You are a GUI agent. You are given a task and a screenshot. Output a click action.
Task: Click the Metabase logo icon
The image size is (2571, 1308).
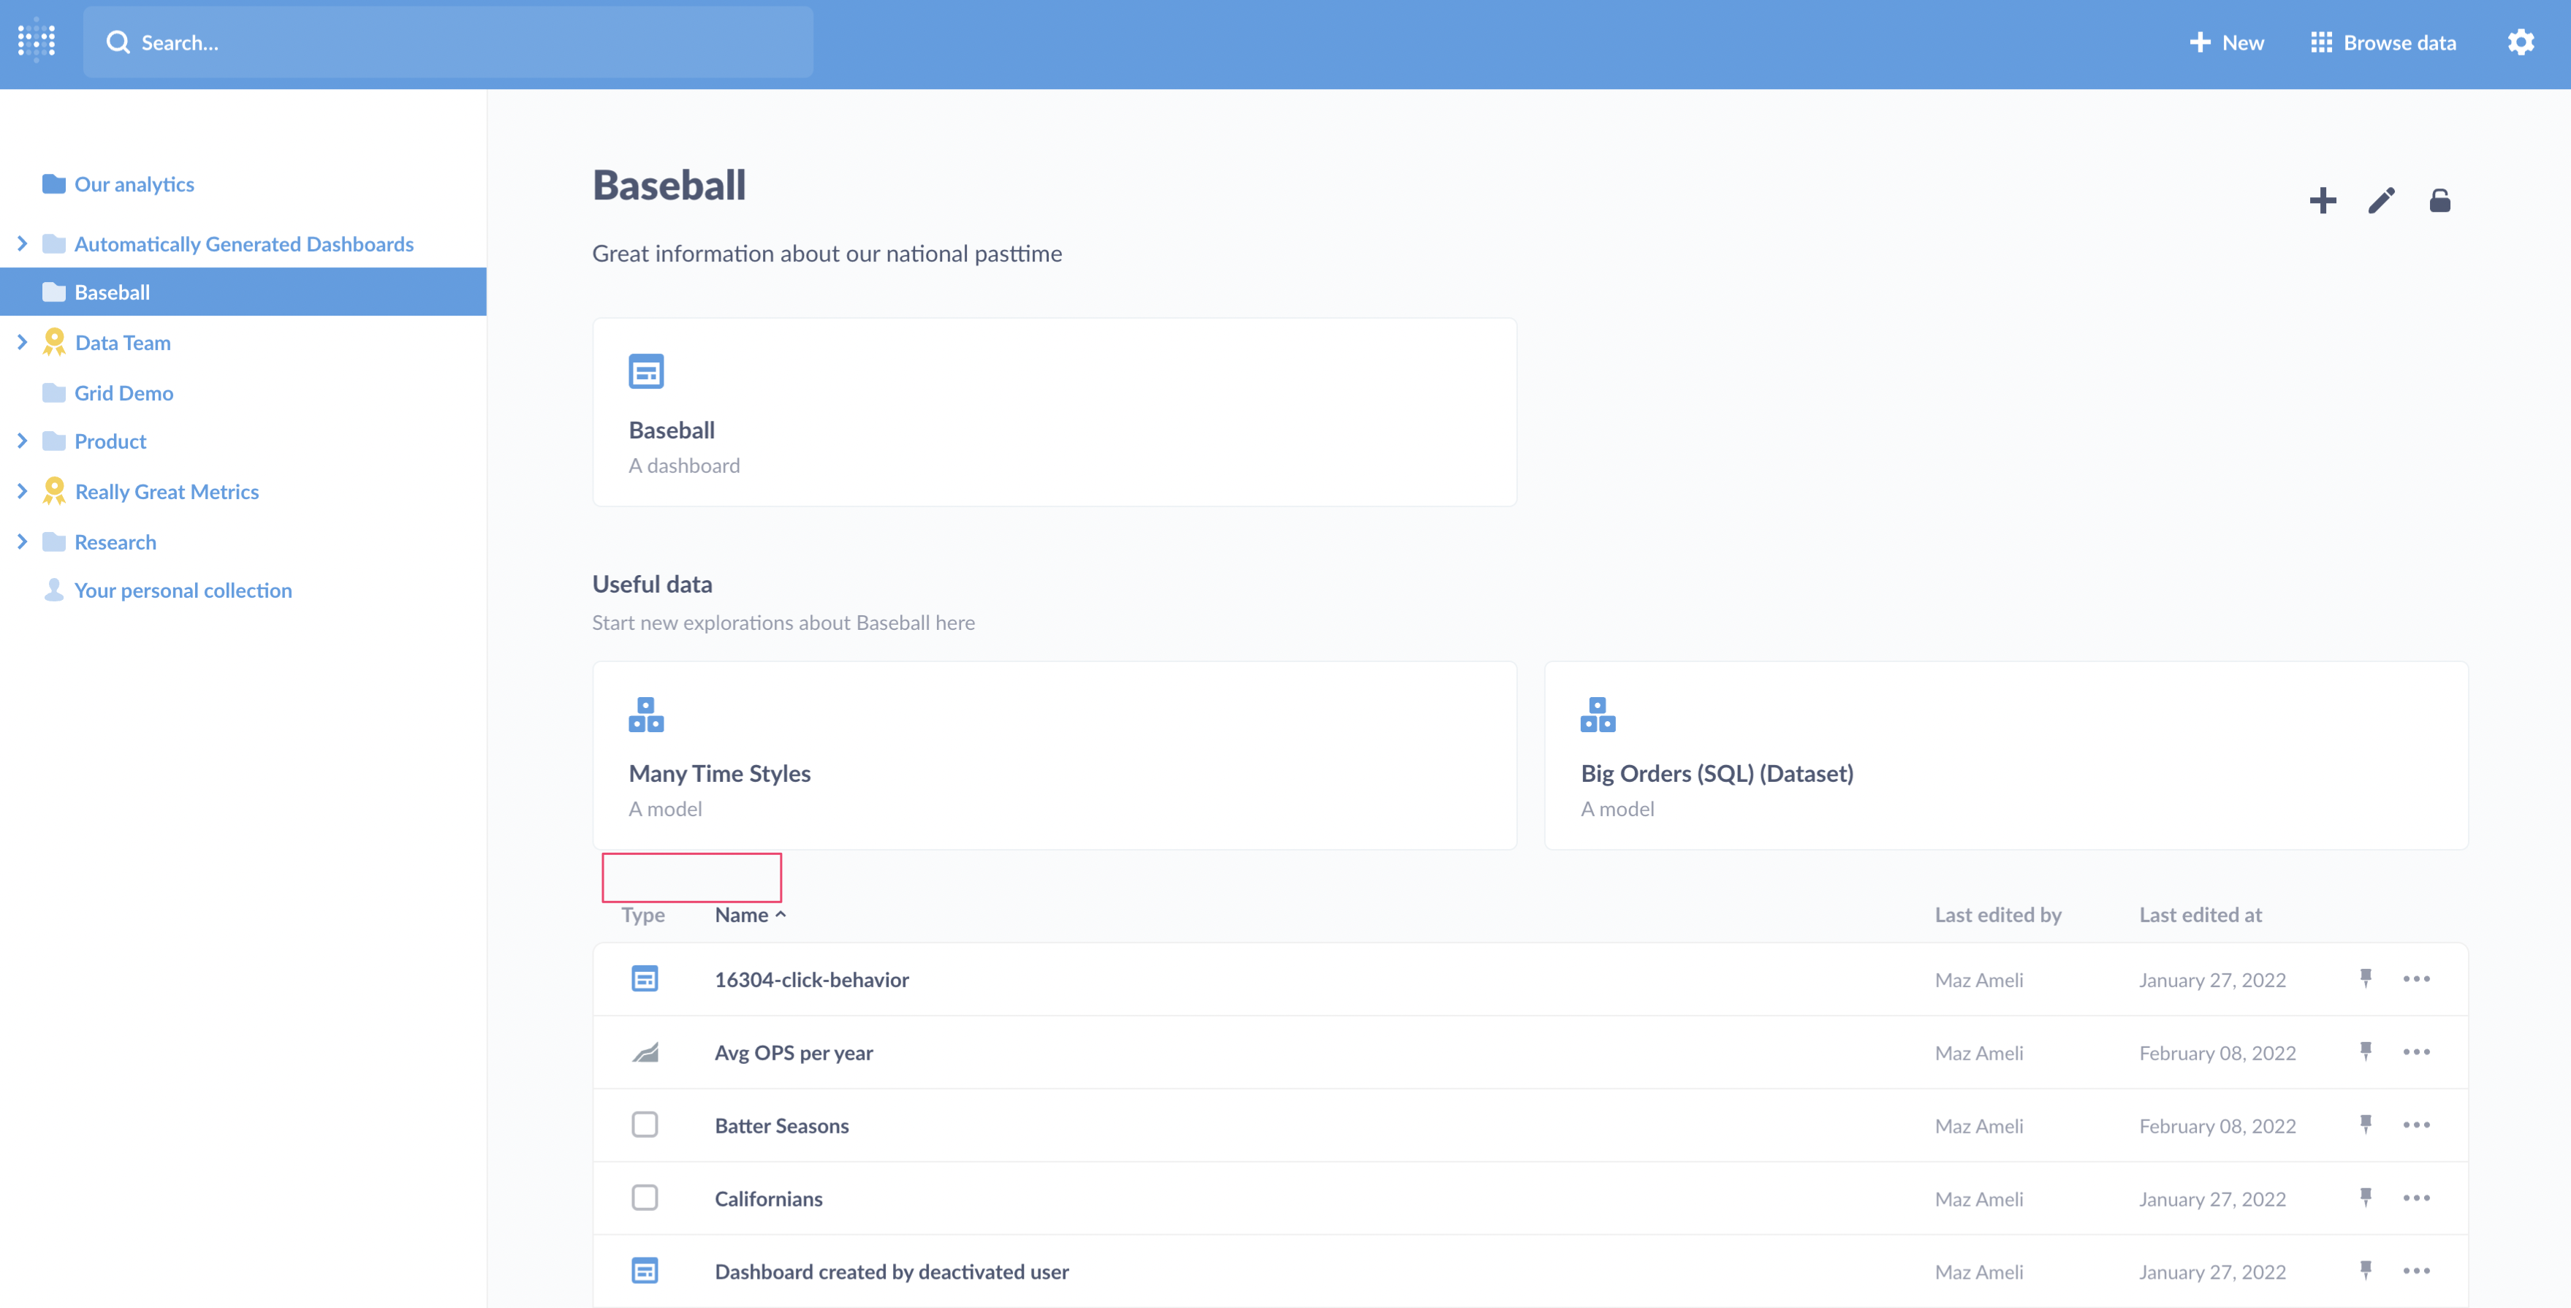pyautogui.click(x=36, y=42)
